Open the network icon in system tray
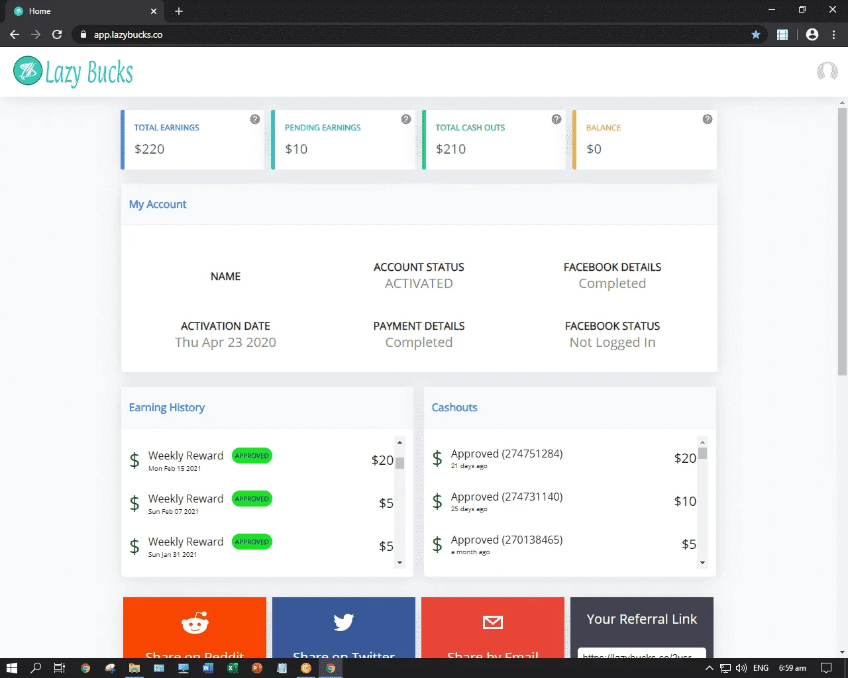Viewport: 848px width, 678px height. pos(725,668)
